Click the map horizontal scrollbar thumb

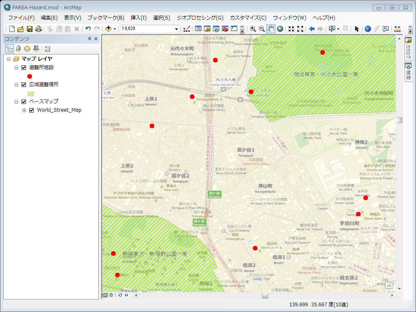(x=265, y=295)
